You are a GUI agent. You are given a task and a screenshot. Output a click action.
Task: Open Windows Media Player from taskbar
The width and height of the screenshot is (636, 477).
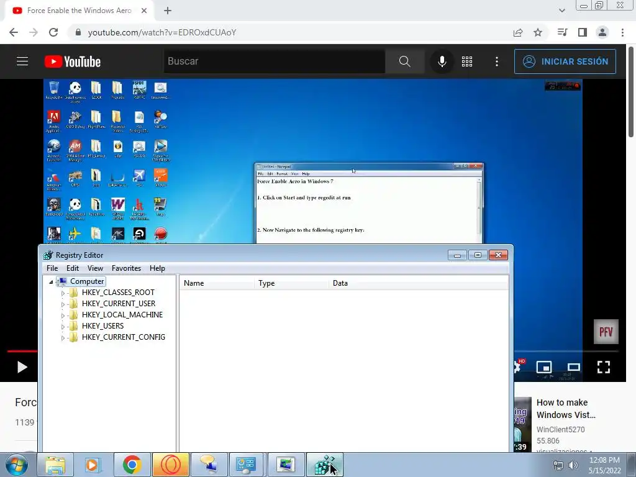point(93,465)
